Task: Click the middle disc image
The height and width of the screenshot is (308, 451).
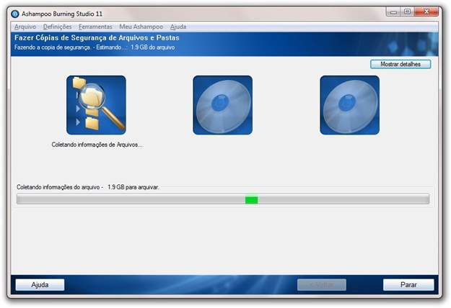Action: click(x=223, y=105)
